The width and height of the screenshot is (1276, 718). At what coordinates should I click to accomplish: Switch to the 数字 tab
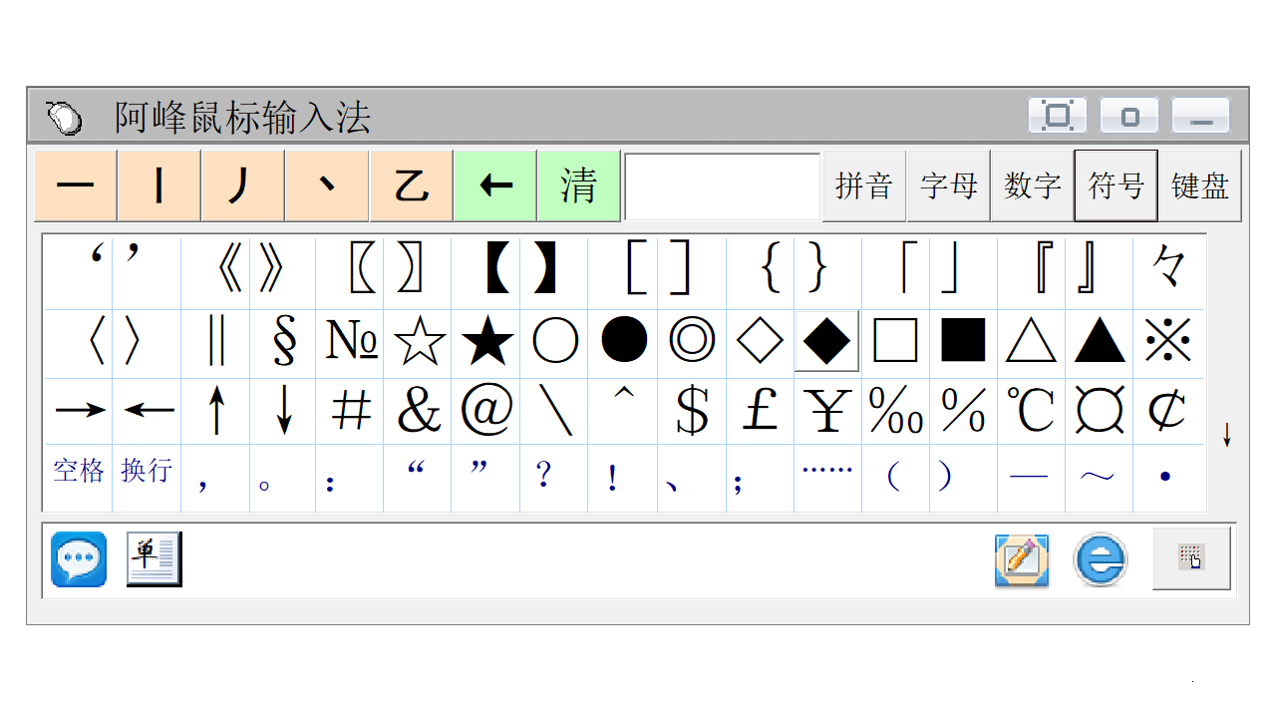click(1032, 185)
